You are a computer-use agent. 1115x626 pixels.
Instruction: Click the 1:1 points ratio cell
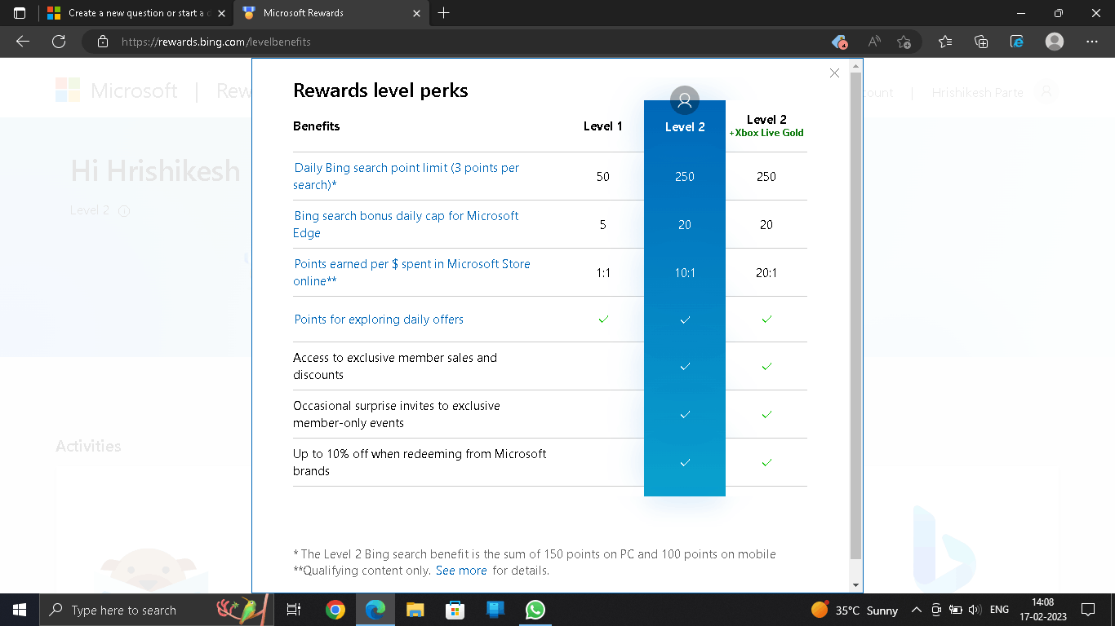pos(603,273)
